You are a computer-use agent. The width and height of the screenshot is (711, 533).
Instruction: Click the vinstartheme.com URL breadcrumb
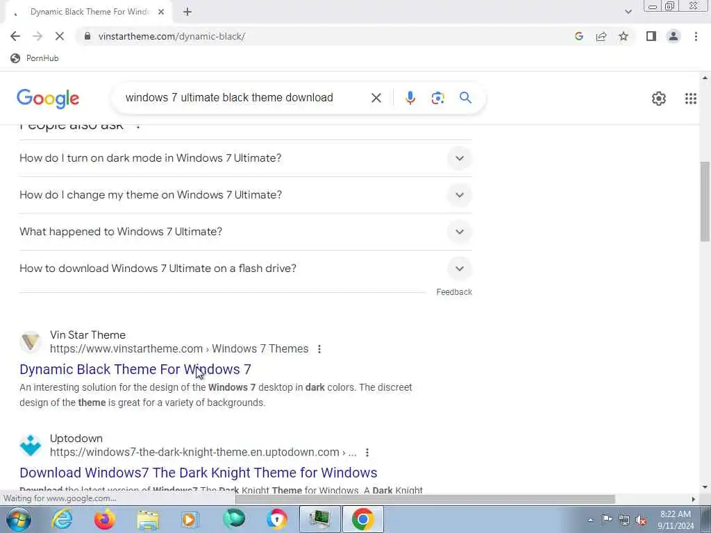pyautogui.click(x=179, y=348)
